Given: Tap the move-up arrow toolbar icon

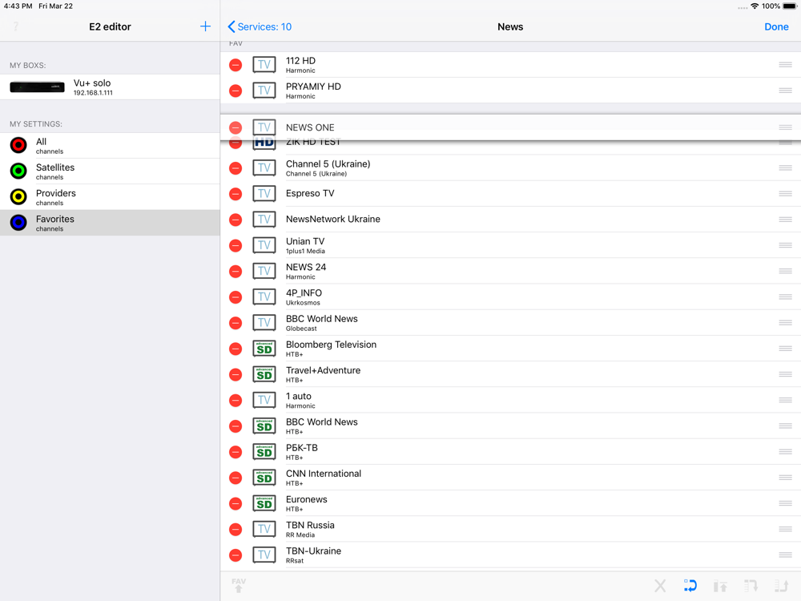Looking at the screenshot, I should pyautogui.click(x=781, y=586).
